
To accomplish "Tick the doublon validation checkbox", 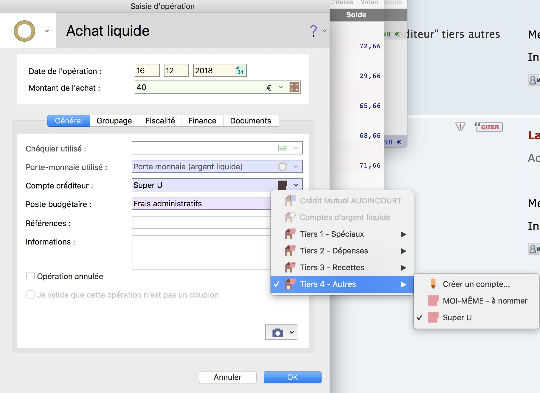I will [x=30, y=295].
